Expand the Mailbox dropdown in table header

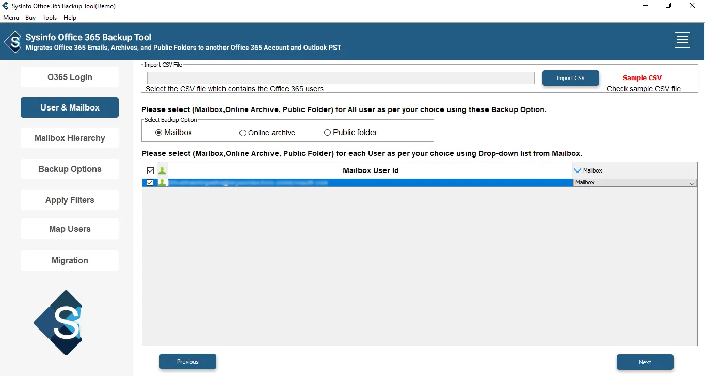578,170
